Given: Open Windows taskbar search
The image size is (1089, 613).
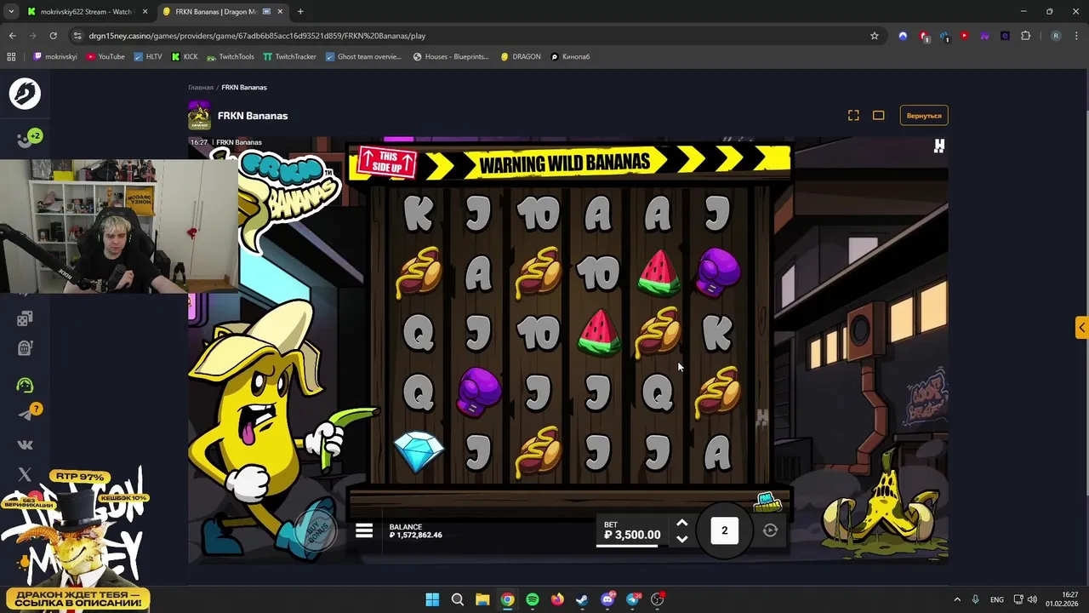Looking at the screenshot, I should click(458, 599).
